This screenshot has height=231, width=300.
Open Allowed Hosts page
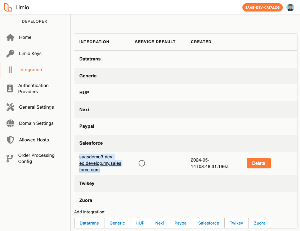[34, 140]
